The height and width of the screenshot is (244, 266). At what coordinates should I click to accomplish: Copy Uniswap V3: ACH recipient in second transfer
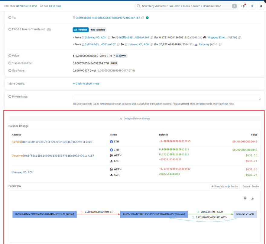point(152,44)
